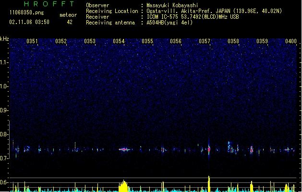Click the Receiving Location label

pos(112,11)
